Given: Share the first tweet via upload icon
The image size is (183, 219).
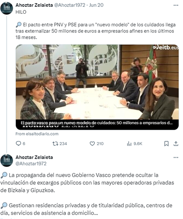Looking at the screenshot, I should coord(176,143).
